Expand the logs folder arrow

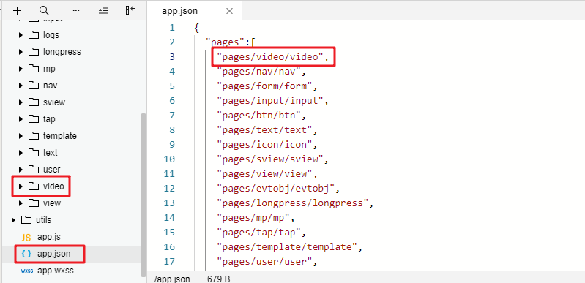coord(21,35)
